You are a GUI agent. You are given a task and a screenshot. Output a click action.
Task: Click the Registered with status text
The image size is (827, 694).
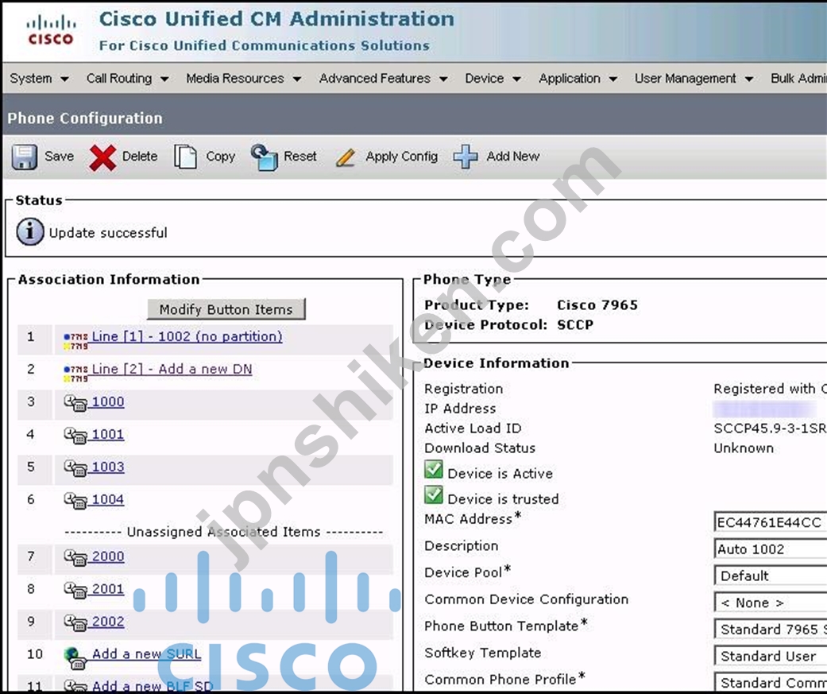[770, 389]
